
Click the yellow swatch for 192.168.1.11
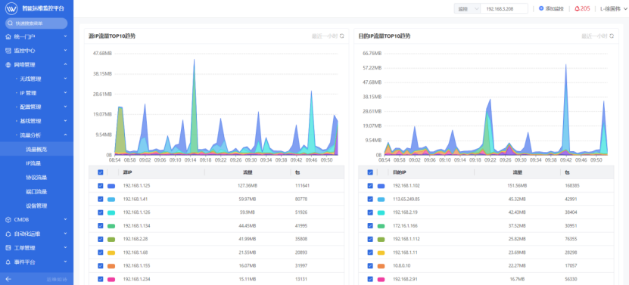pyautogui.click(x=381, y=252)
